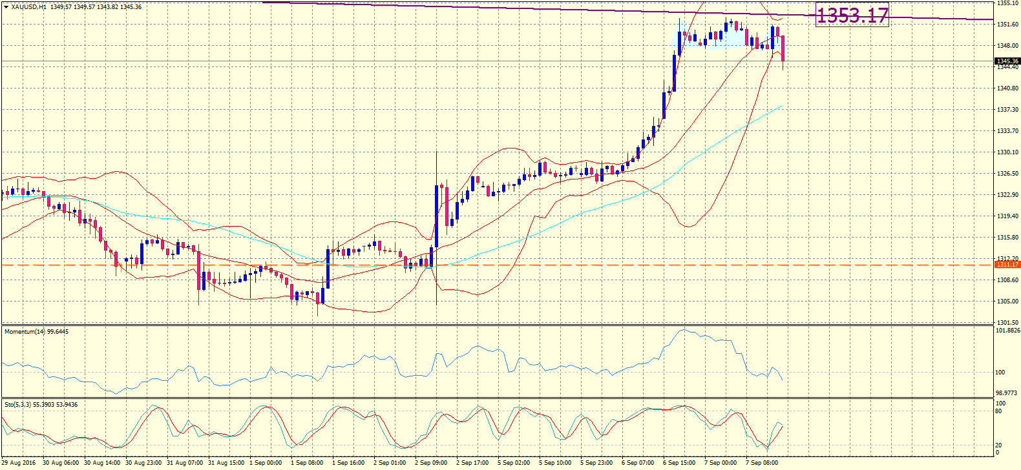Select the purple 1353.17 price text label

click(852, 15)
